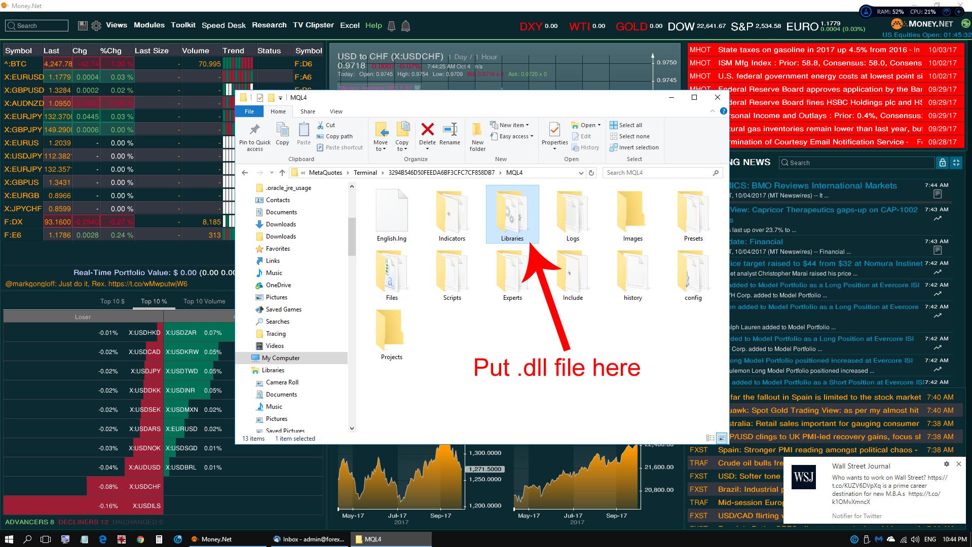This screenshot has width=972, height=547.
Task: Click Select all in the ribbon
Action: pos(626,125)
